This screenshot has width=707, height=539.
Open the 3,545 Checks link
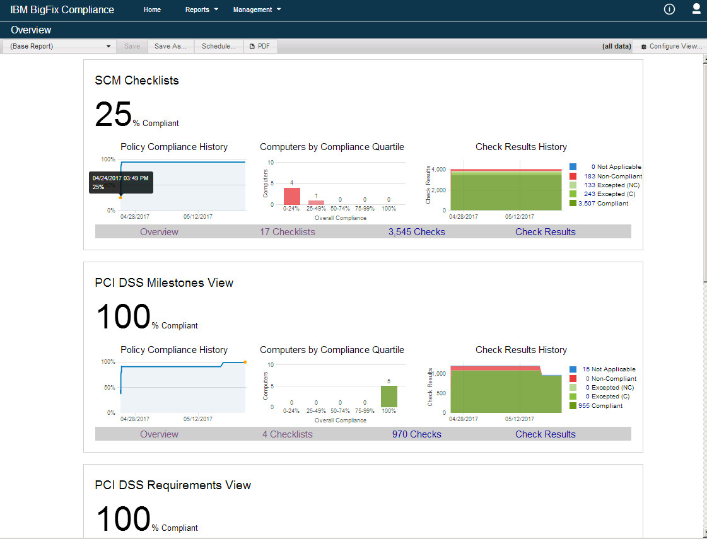[417, 231]
